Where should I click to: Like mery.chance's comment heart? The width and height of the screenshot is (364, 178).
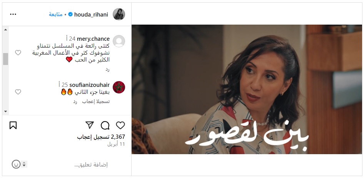click(18, 53)
